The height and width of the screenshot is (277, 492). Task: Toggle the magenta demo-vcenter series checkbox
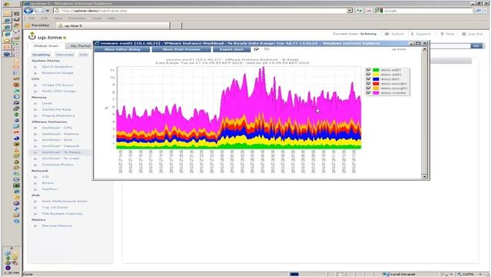tap(368, 93)
